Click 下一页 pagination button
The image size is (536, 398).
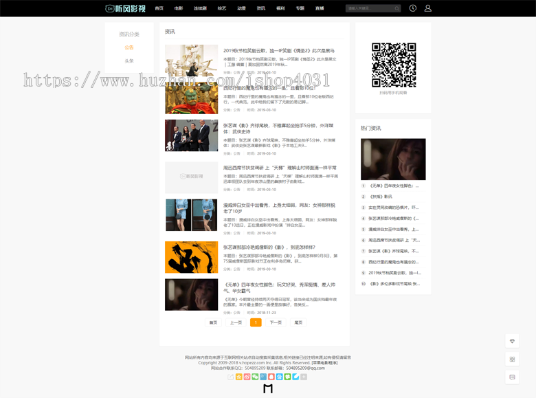(x=276, y=322)
